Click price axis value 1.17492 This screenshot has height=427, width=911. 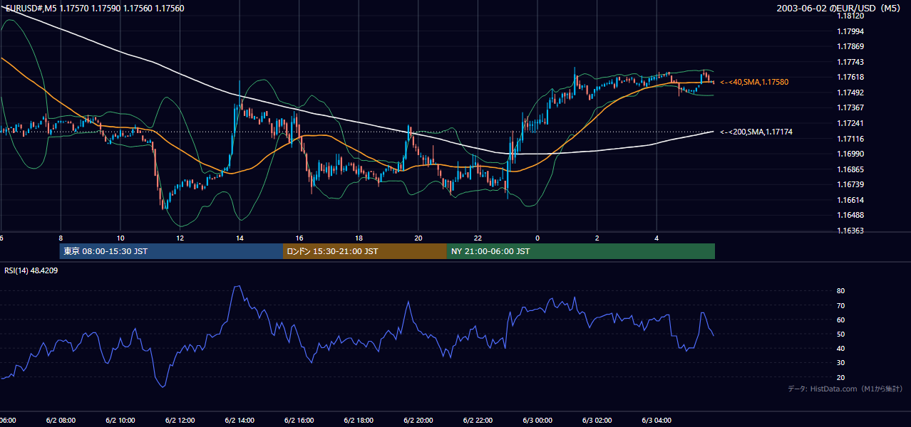[849, 93]
